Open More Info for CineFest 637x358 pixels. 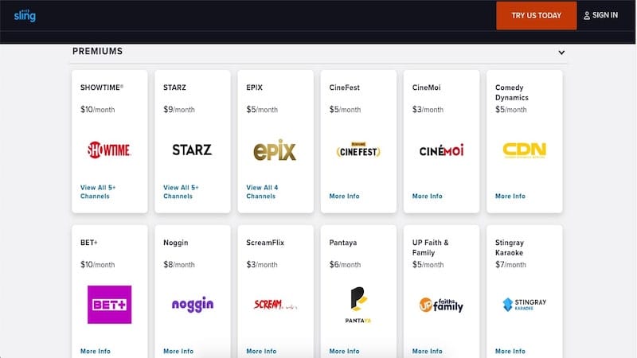344,196
